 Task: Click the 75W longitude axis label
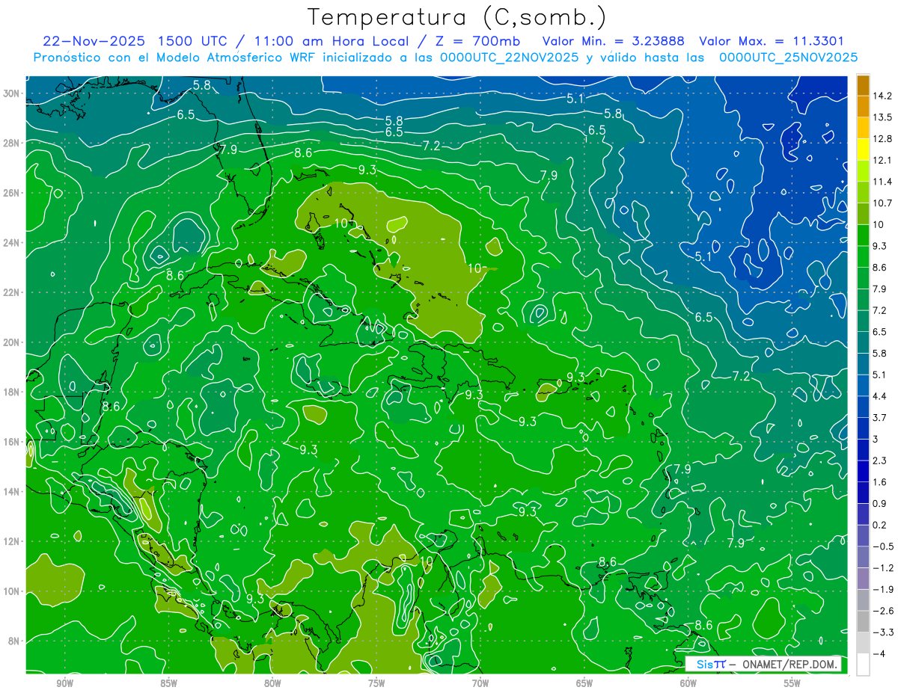(376, 683)
